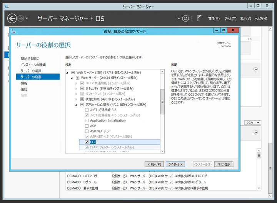Open the ツール(T) menu
The height and width of the screenshot is (203, 277).
coord(230,18)
